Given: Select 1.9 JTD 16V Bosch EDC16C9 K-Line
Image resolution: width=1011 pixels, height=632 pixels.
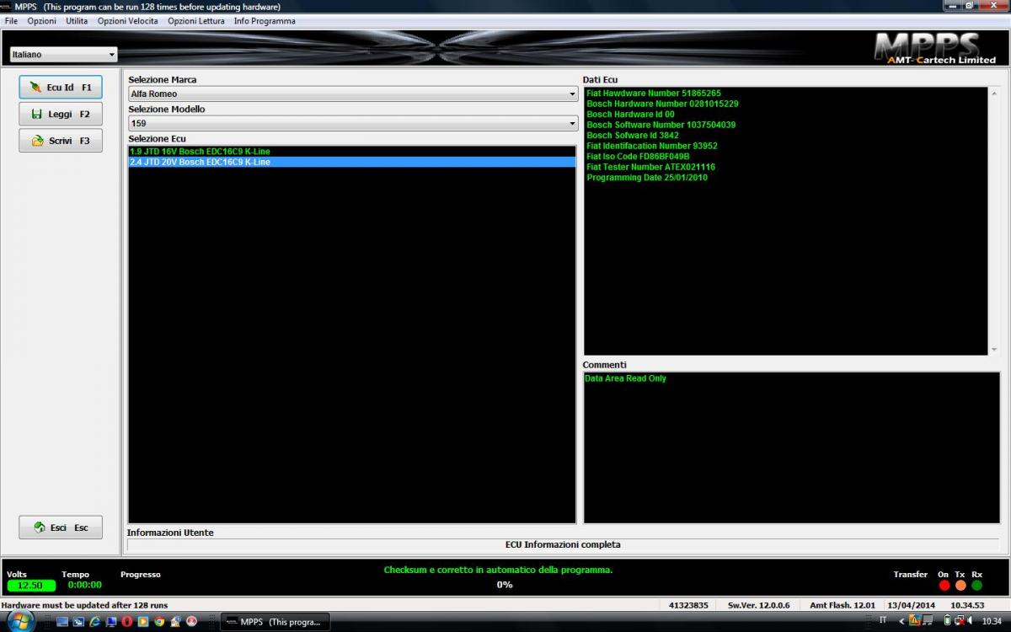Looking at the screenshot, I should click(x=352, y=152).
